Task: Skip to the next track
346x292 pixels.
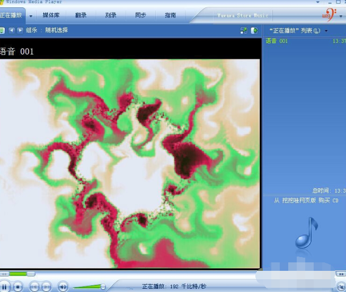Action: tap(46, 287)
